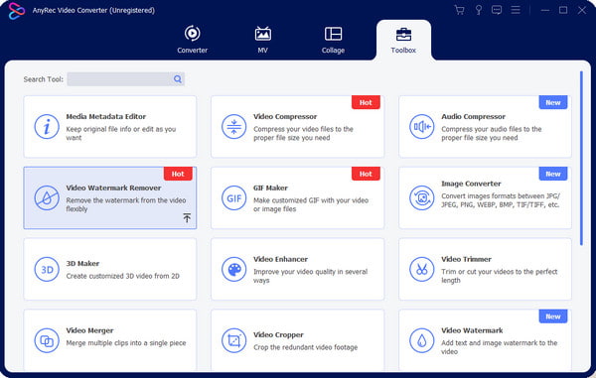
Task: Click the Hot badge on Video Compressor
Action: point(366,102)
